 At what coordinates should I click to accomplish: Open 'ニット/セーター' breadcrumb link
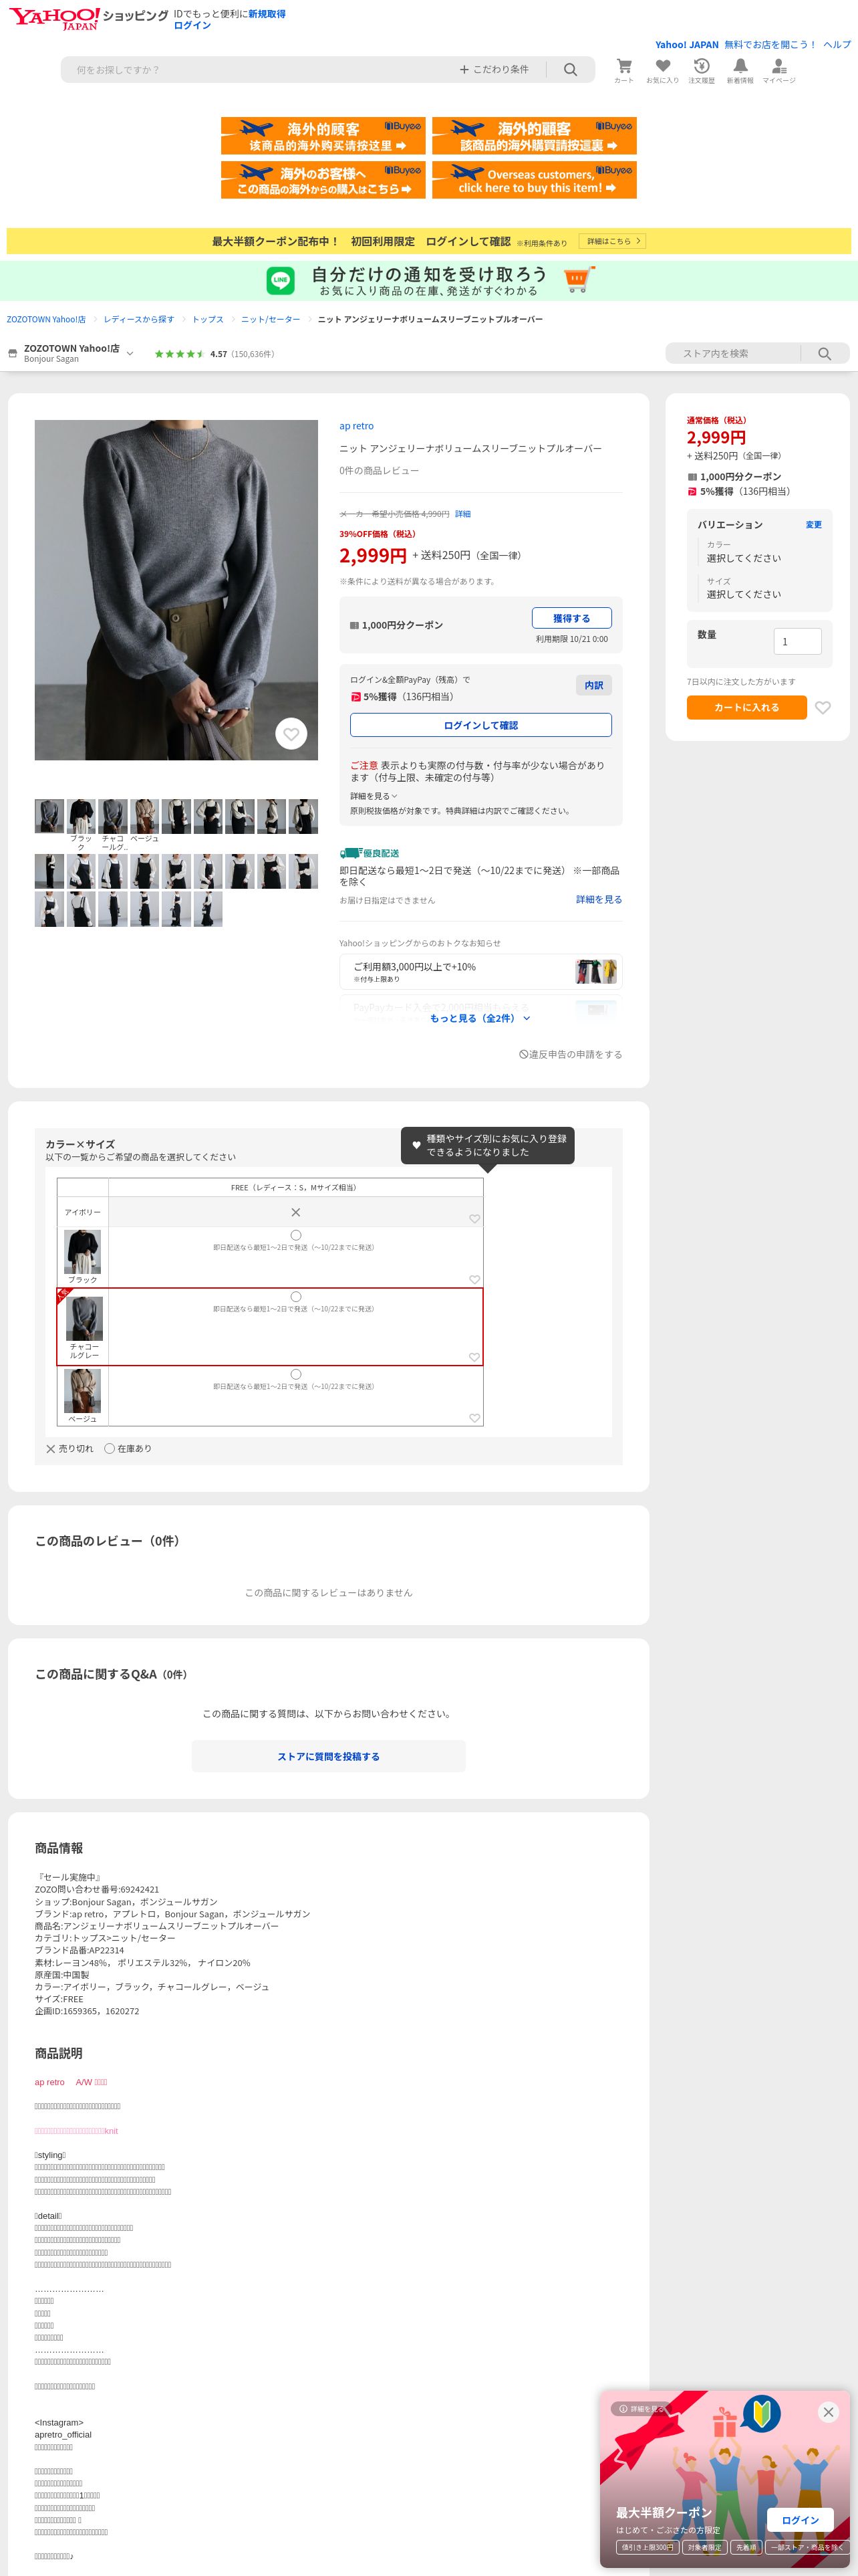270,319
